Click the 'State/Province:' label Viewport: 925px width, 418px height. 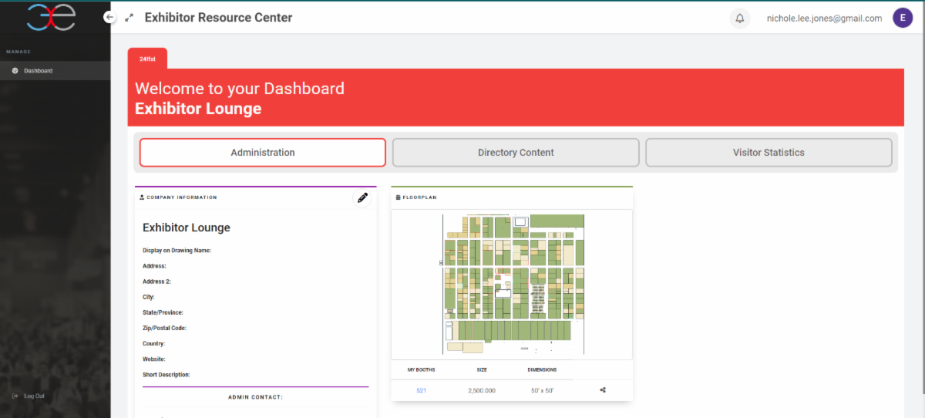tap(163, 312)
